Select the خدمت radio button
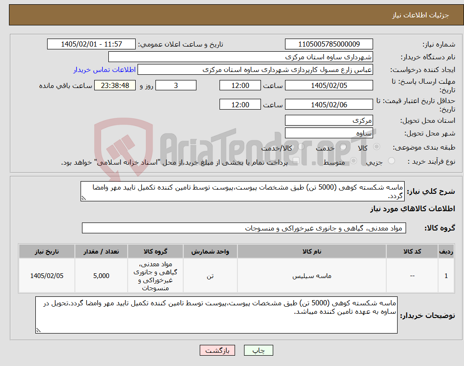The image size is (464, 366). point(343,147)
